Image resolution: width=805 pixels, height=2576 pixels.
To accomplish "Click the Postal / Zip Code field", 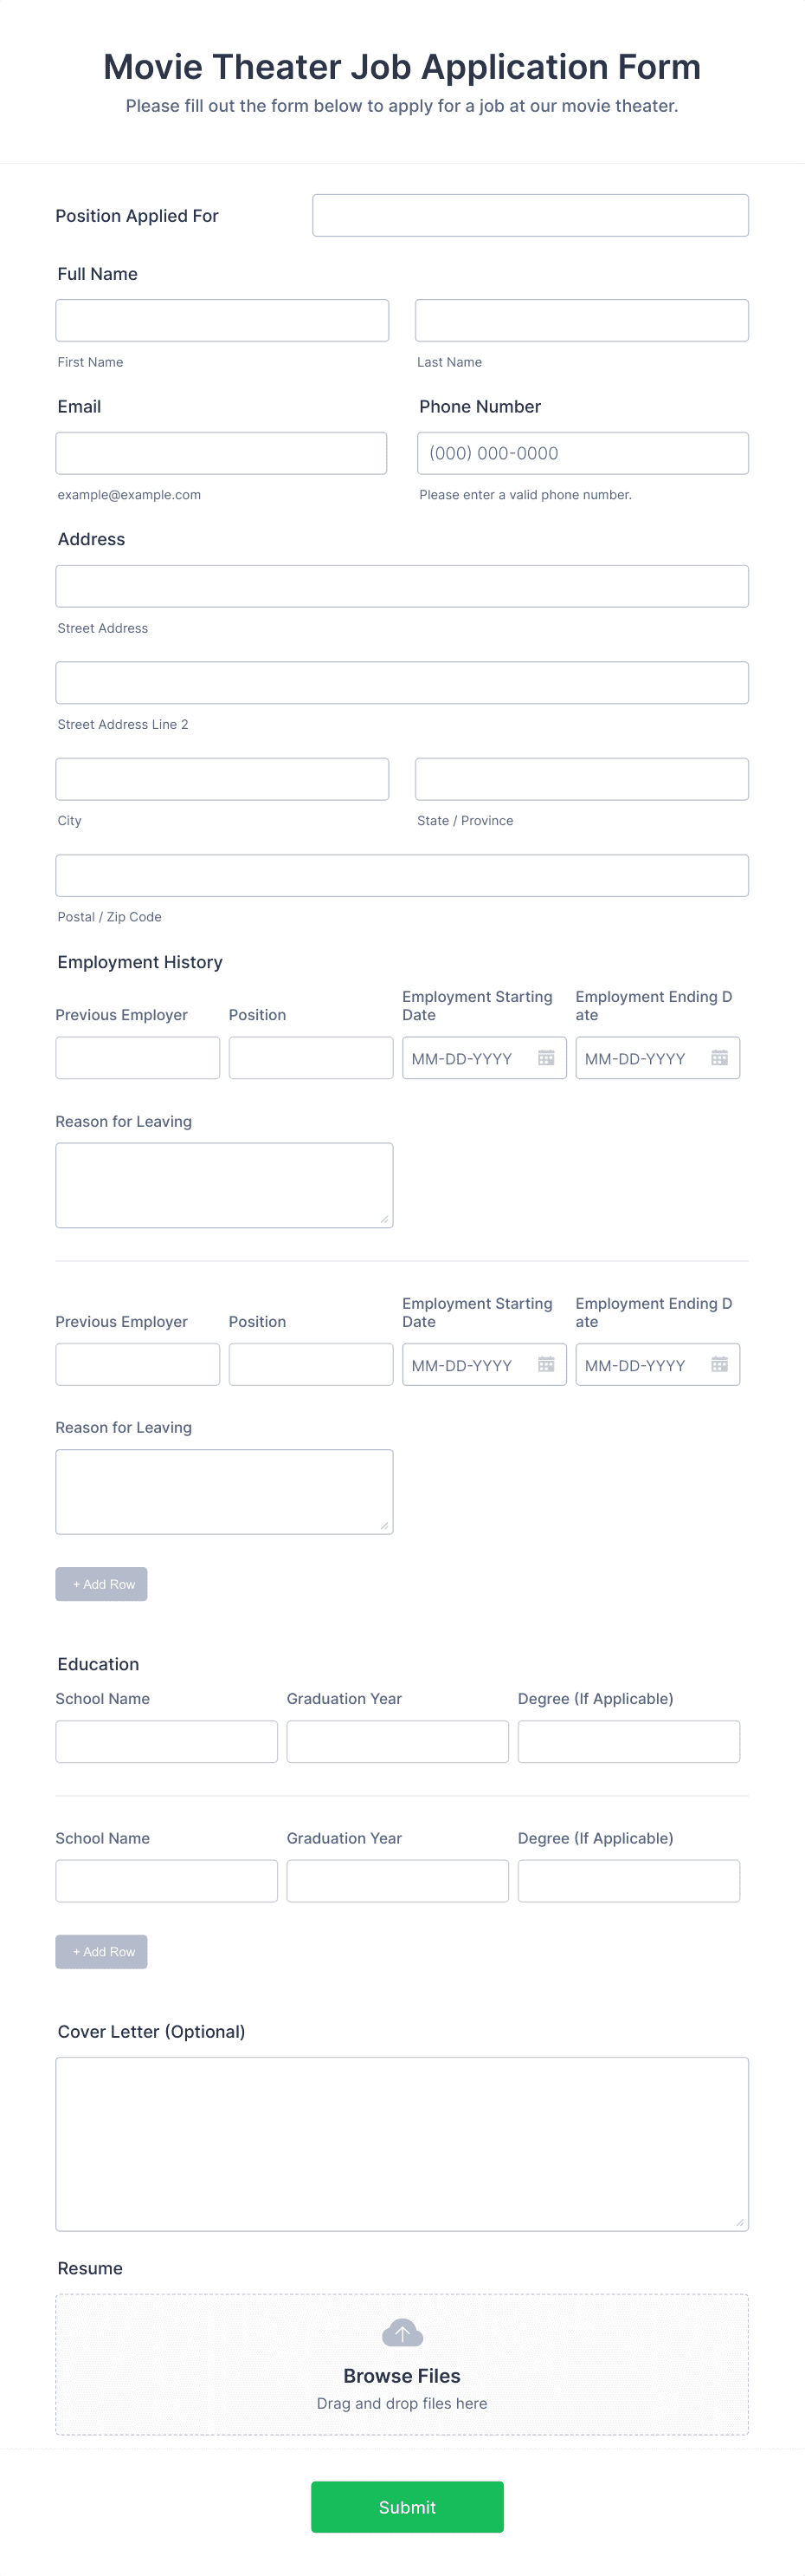I will pos(402,874).
